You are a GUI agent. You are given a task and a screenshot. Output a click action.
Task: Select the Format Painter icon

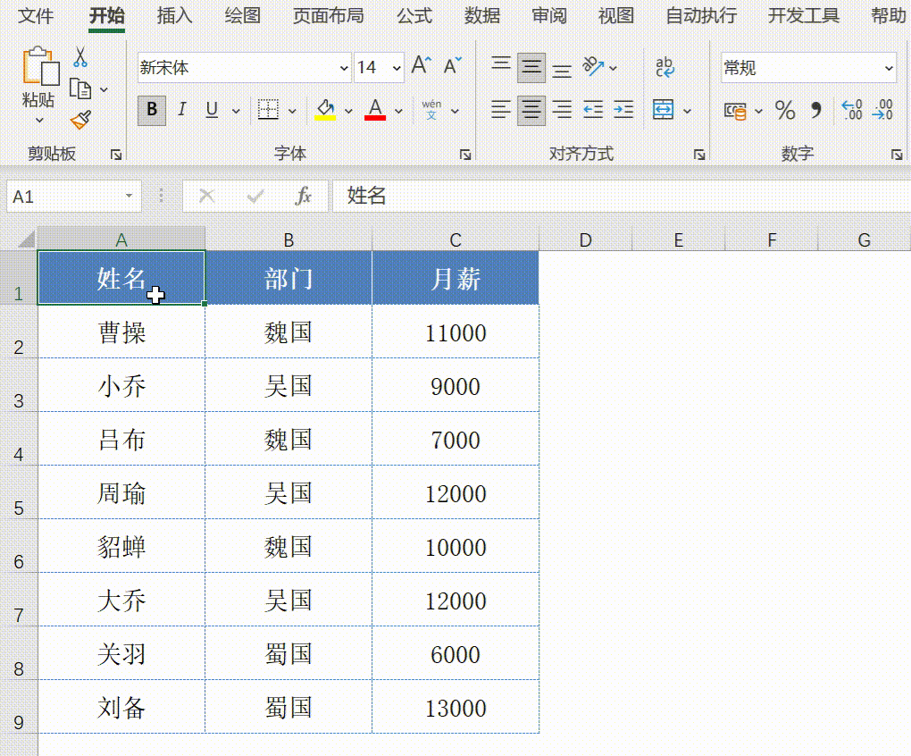click(x=80, y=117)
